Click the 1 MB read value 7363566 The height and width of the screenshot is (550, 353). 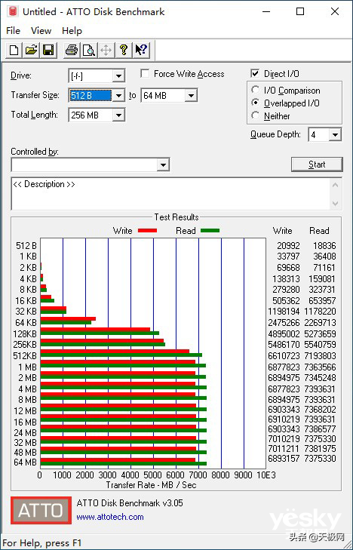pyautogui.click(x=321, y=367)
